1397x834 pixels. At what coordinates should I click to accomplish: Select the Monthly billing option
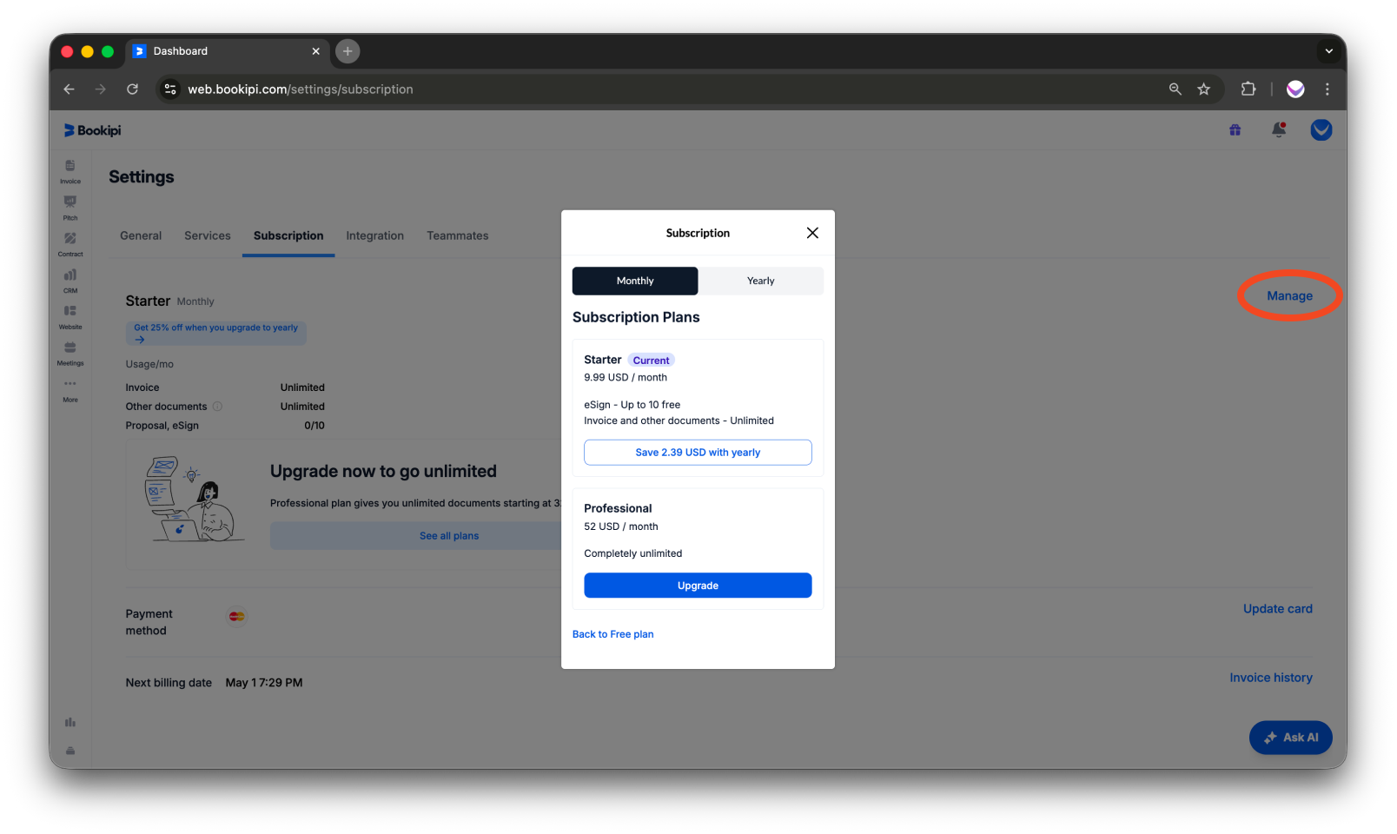[634, 281]
